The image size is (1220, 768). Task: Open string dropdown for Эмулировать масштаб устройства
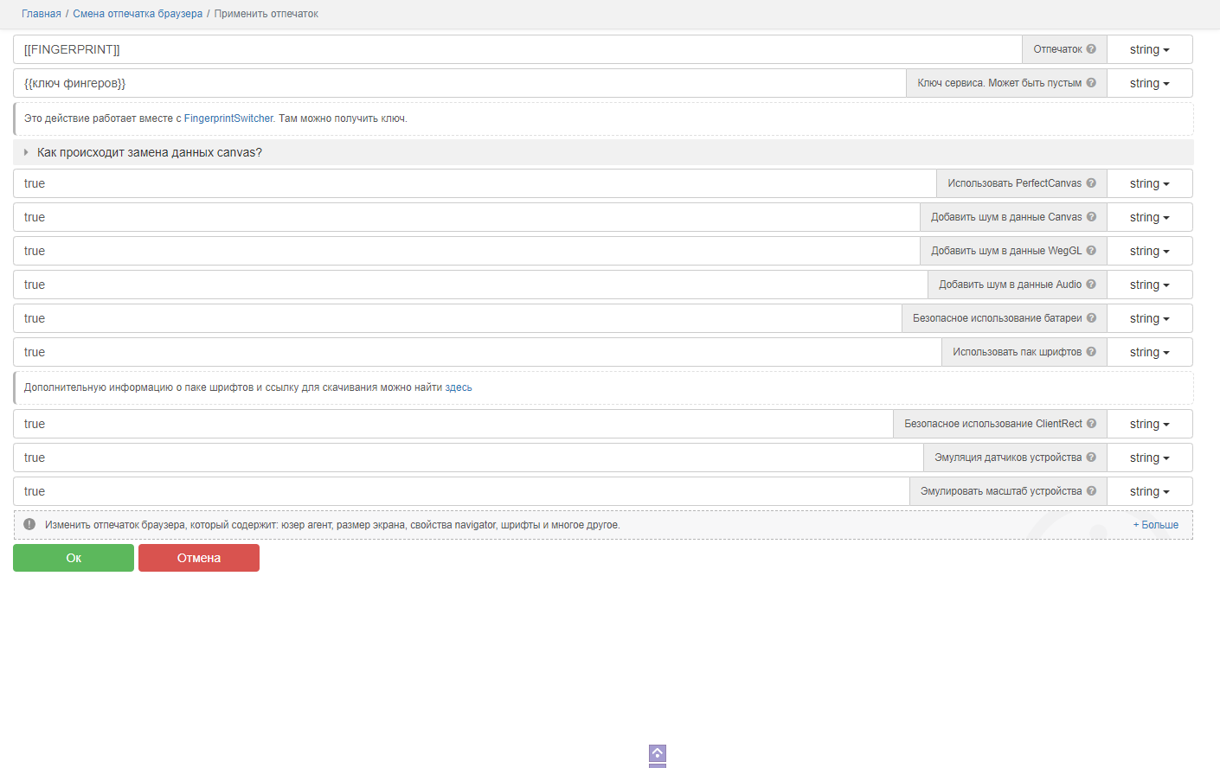pyautogui.click(x=1149, y=492)
